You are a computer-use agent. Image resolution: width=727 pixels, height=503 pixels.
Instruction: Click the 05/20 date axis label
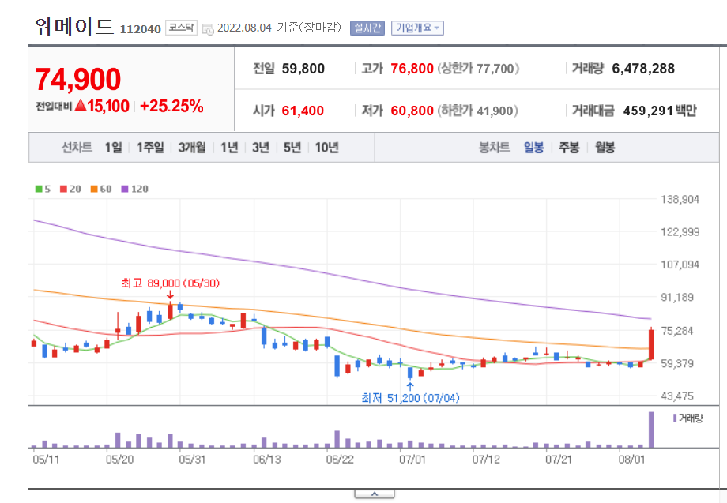119,460
